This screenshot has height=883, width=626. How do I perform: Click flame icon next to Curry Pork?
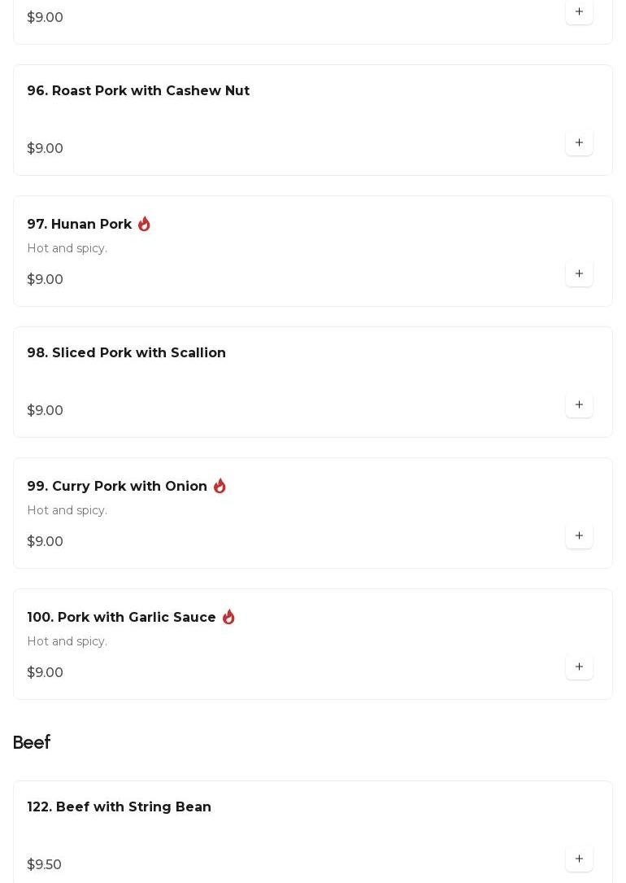point(220,486)
